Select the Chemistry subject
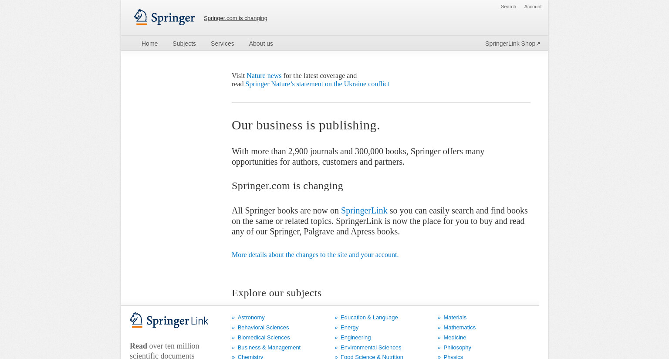This screenshot has height=359, width=669. 250,356
